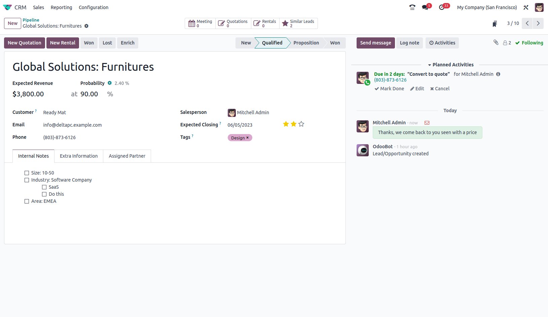Collapse the Planned Activities section
Viewport: 548px width, 317px height.
pyautogui.click(x=450, y=65)
